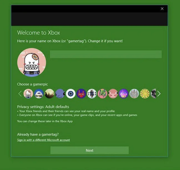Screen dimensions: 180x170
Task: Choose the blue eyeball gamerpic
Action: 71,94
